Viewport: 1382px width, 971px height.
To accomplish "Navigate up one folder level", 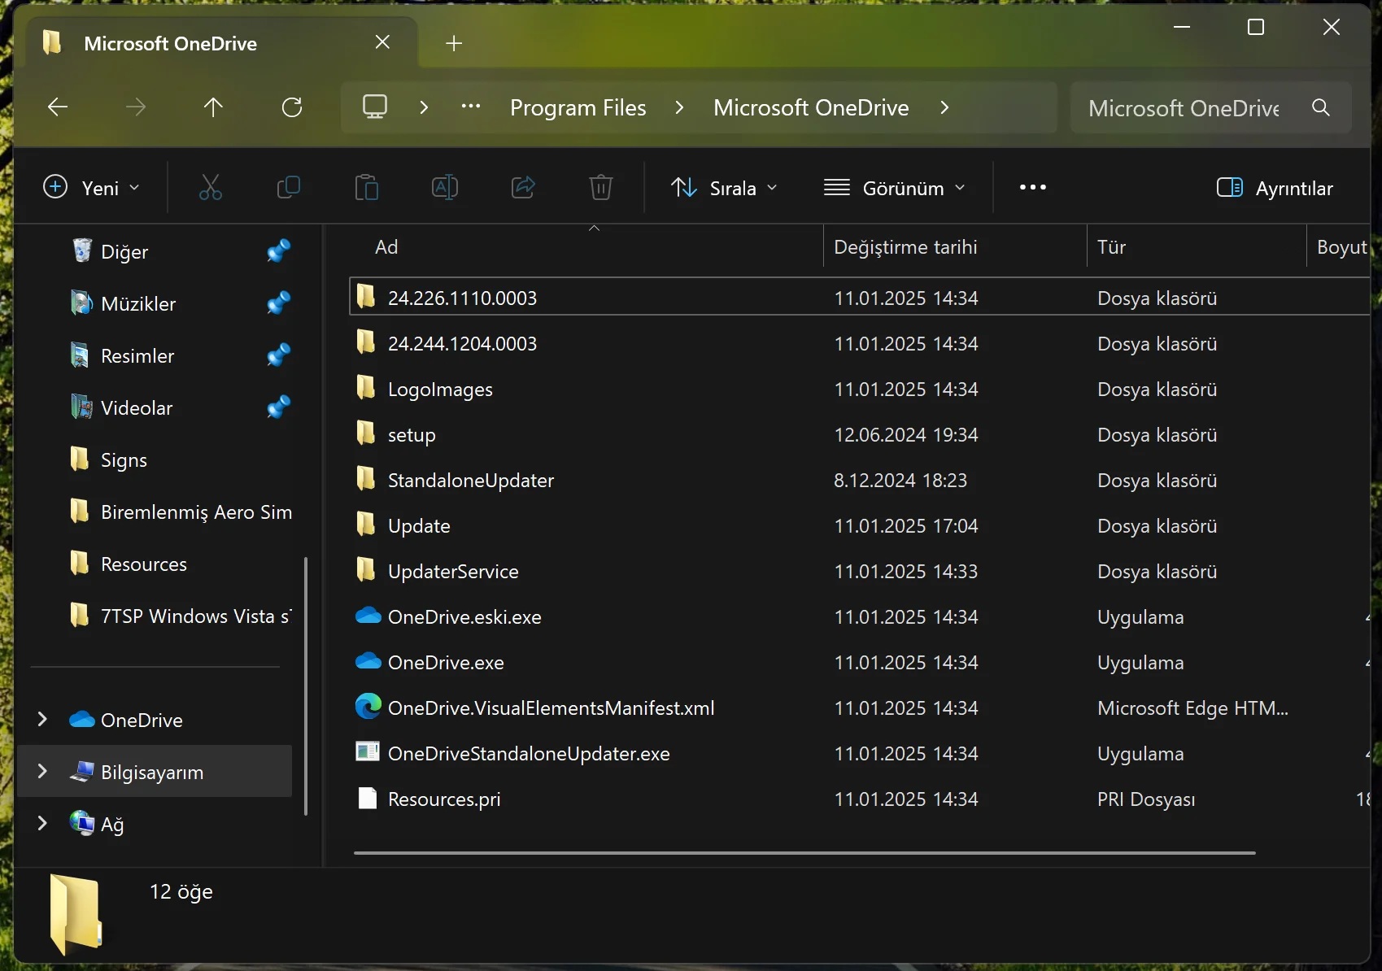I will [x=213, y=107].
